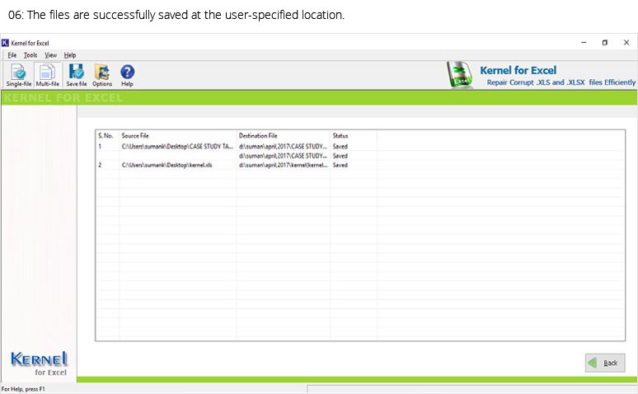
Task: Click Saved status for kernel.xls row
Action: [340, 165]
